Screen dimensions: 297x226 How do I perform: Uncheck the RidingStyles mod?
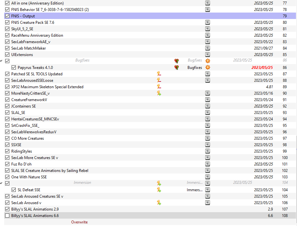click(x=7, y=151)
